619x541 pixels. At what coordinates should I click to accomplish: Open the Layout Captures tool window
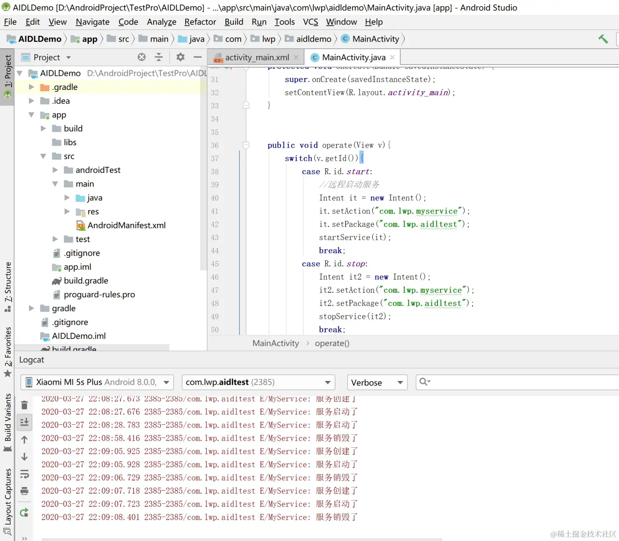(x=7, y=502)
